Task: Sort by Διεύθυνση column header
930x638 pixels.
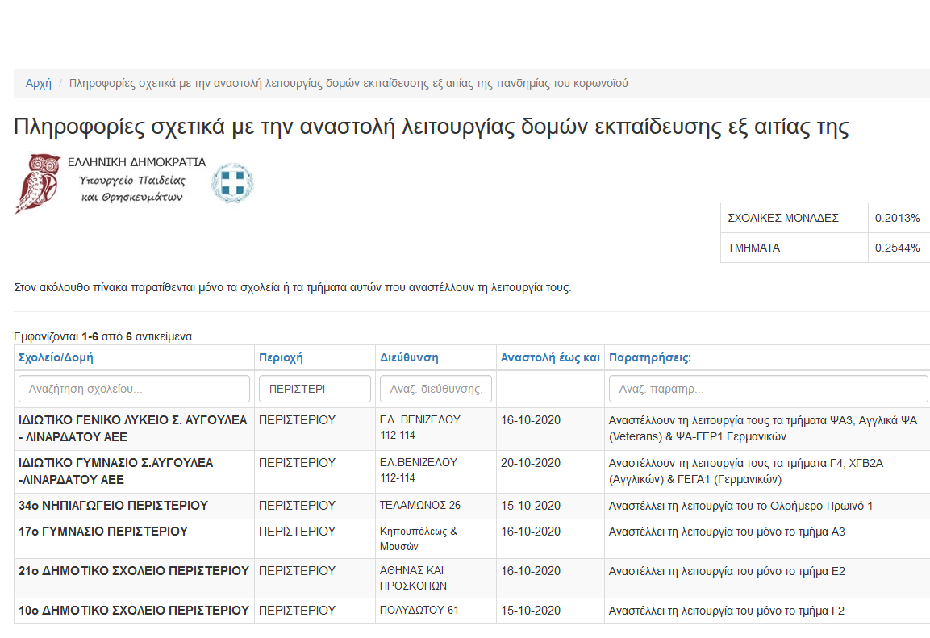Action: 409,357
